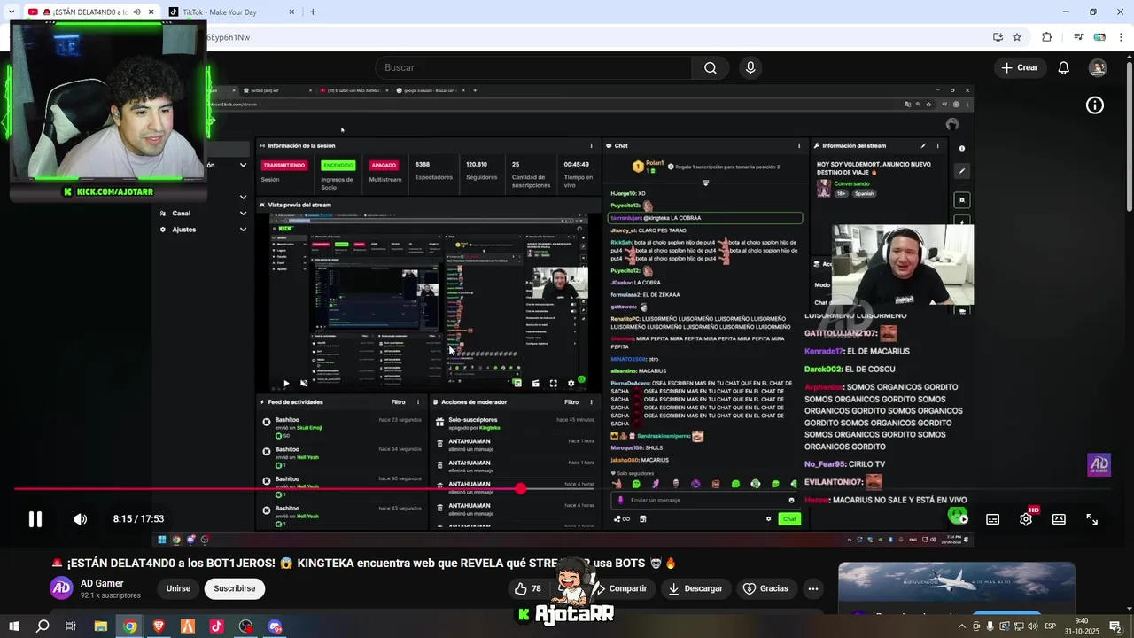Screen dimensions: 1134x638
Task: Open the player settings gear
Action: [1026, 519]
